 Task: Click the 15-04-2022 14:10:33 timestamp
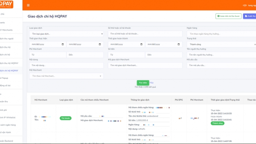click(221, 113)
